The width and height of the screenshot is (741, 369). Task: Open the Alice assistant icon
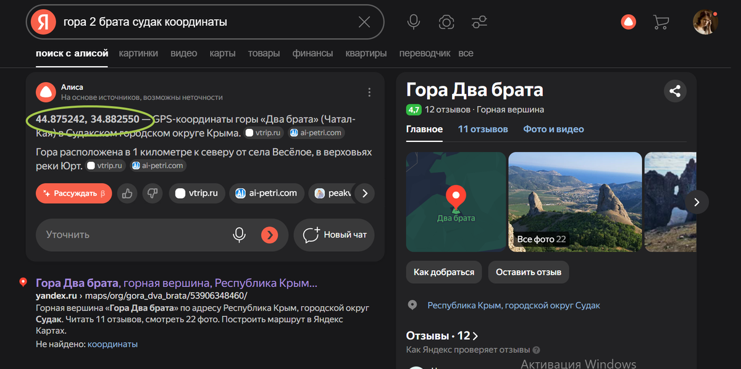click(x=628, y=22)
